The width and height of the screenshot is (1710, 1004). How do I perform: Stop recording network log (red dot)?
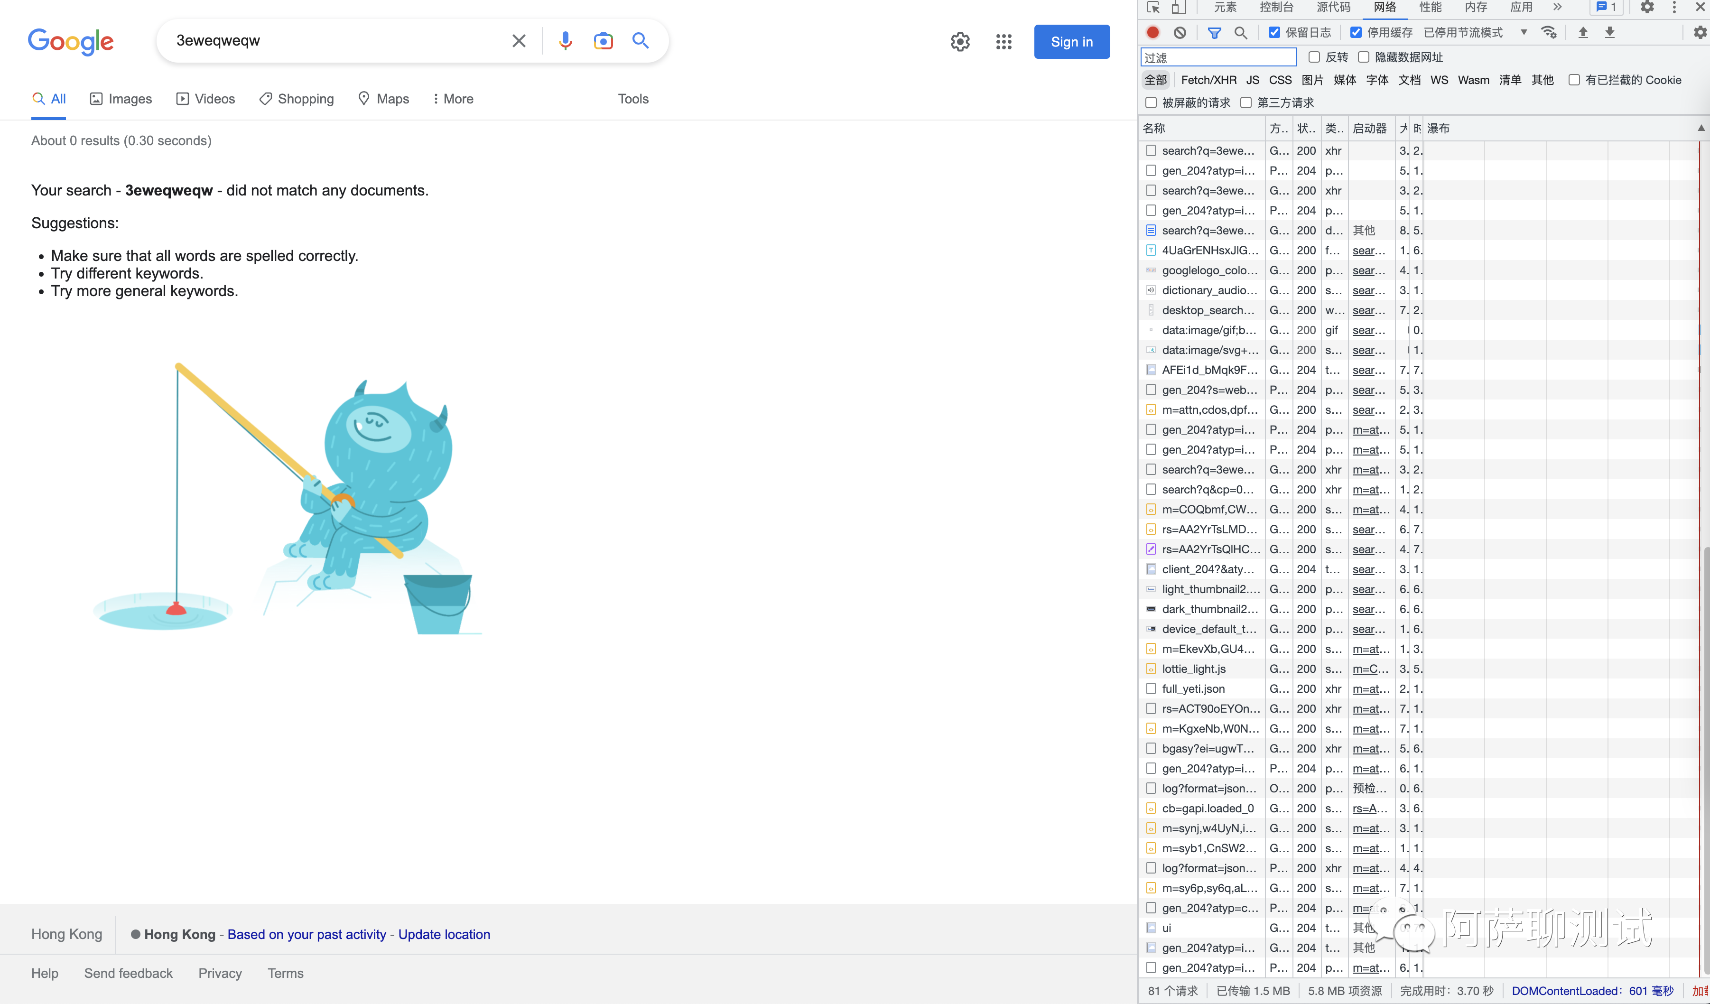coord(1152,33)
